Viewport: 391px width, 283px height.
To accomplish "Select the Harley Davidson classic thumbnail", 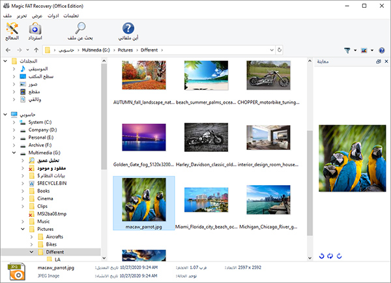I will [x=206, y=137].
